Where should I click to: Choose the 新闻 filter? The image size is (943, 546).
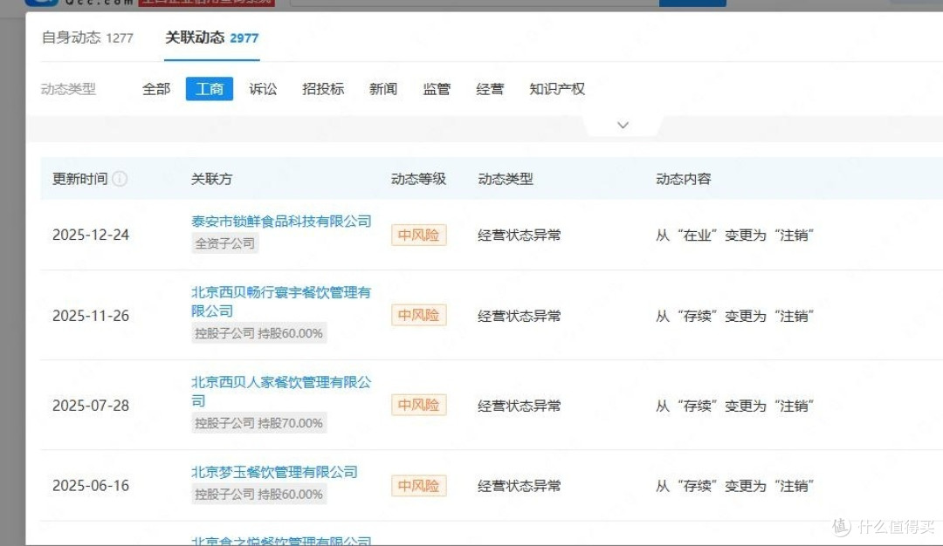pos(383,89)
